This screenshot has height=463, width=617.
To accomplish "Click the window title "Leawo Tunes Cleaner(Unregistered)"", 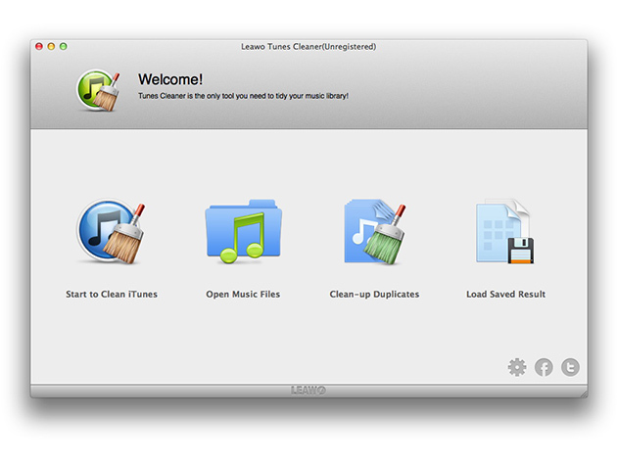I will click(308, 46).
